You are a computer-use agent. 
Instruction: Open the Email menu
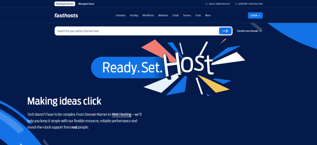click(176, 15)
